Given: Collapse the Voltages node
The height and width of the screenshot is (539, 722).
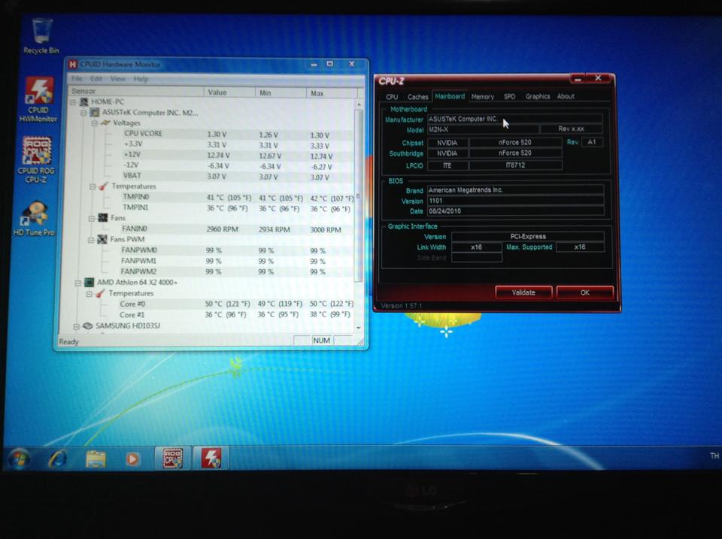Looking at the screenshot, I should pos(95,123).
